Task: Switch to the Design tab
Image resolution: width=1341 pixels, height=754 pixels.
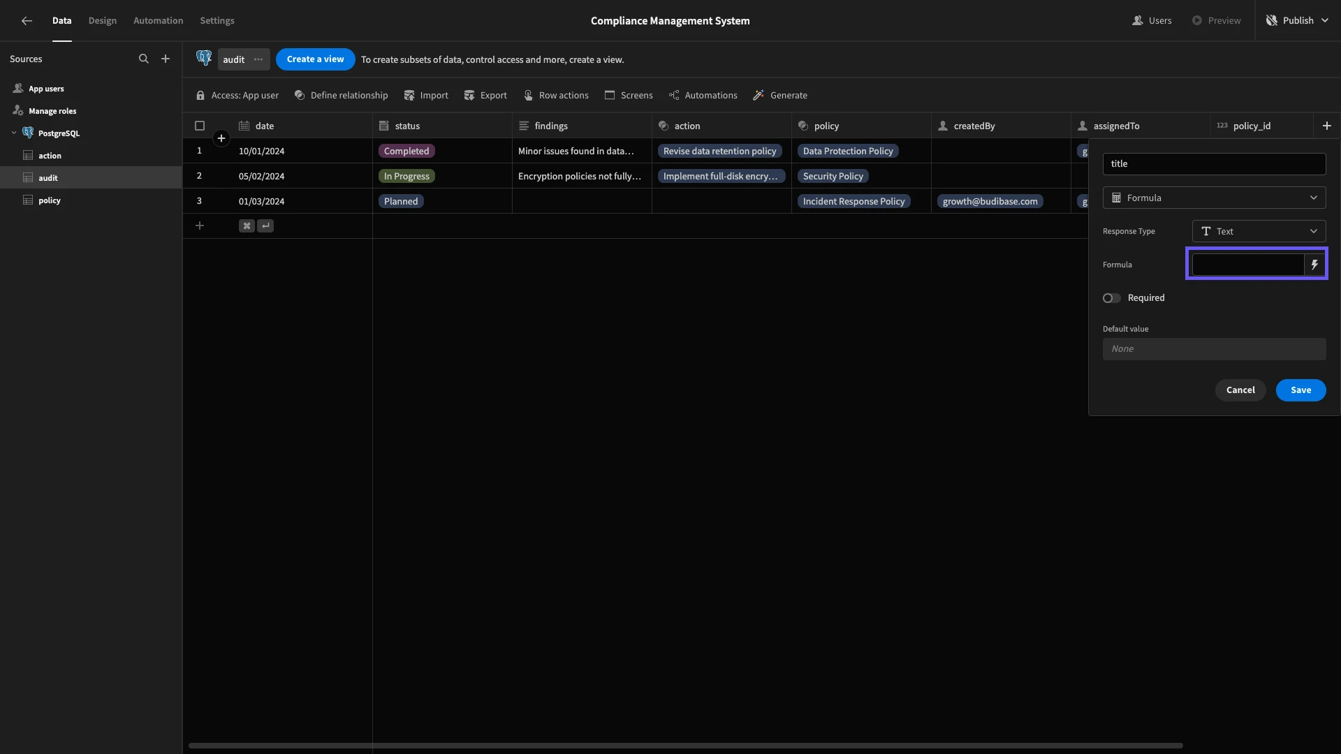Action: point(103,21)
